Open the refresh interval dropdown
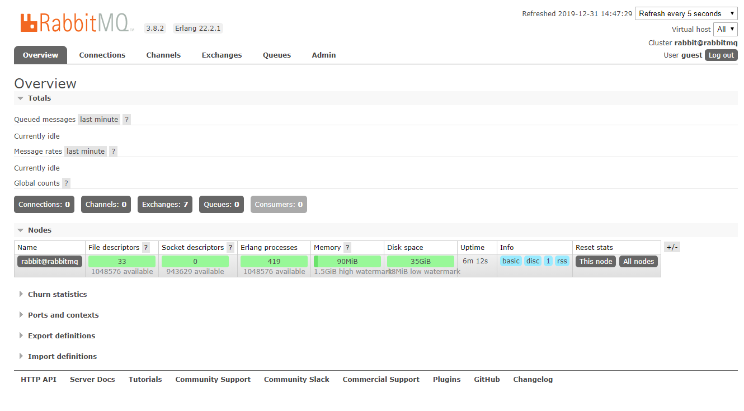Image resolution: width=744 pixels, height=411 pixels. click(x=686, y=13)
